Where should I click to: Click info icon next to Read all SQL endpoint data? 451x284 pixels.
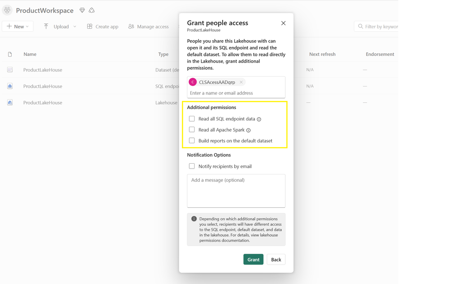[x=259, y=119]
